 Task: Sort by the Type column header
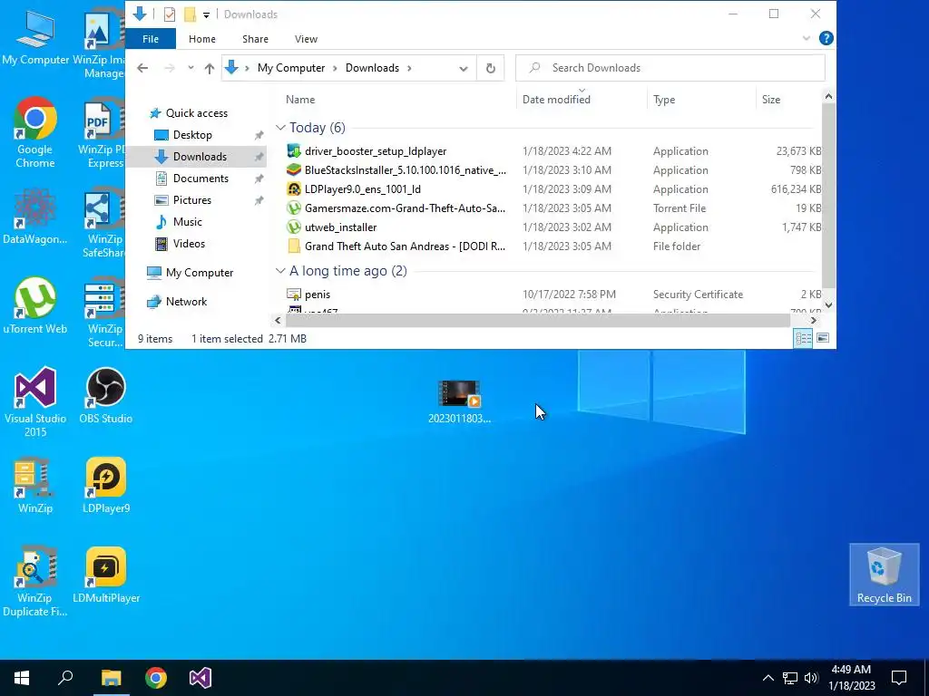(664, 100)
